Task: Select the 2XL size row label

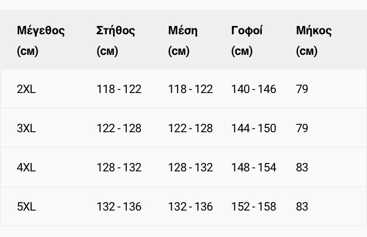Action: click(x=26, y=89)
